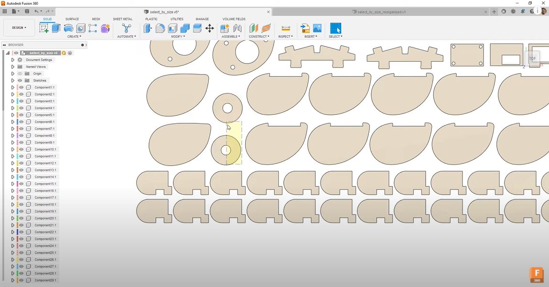
Task: Open the Move/Copy tool
Action: [210, 29]
